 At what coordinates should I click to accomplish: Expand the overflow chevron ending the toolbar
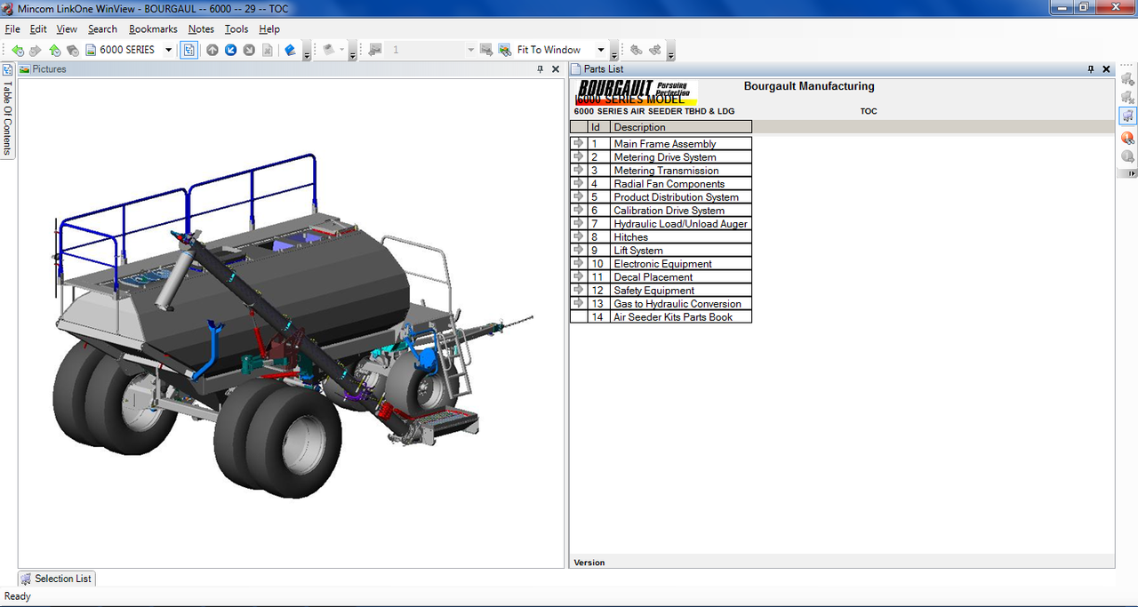point(670,52)
